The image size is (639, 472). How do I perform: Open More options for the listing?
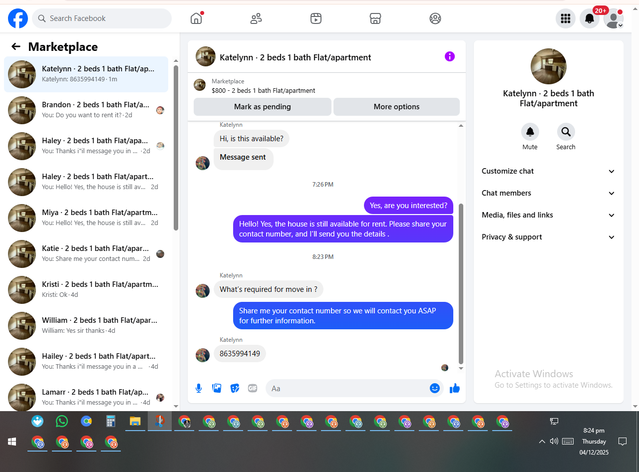(396, 107)
